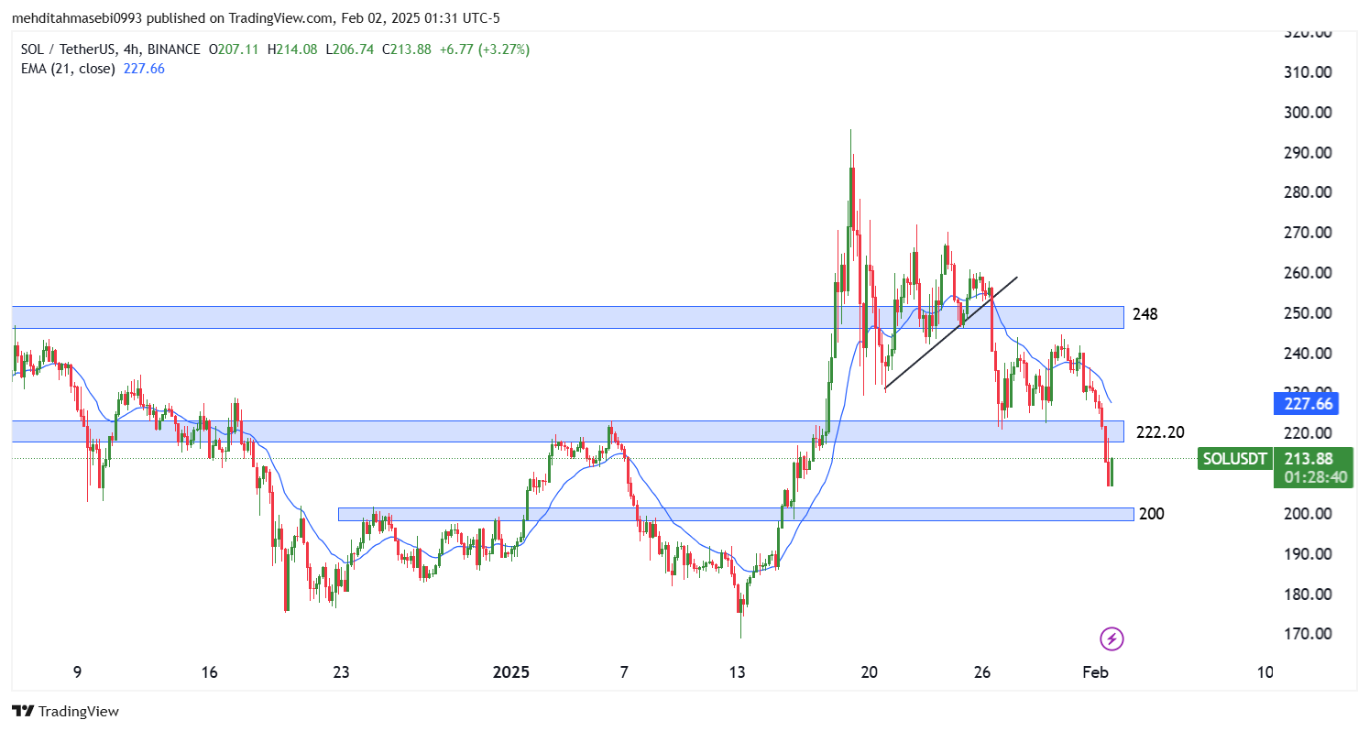Click the low value L206.74 in header
The width and height of the screenshot is (1369, 731).
click(349, 49)
